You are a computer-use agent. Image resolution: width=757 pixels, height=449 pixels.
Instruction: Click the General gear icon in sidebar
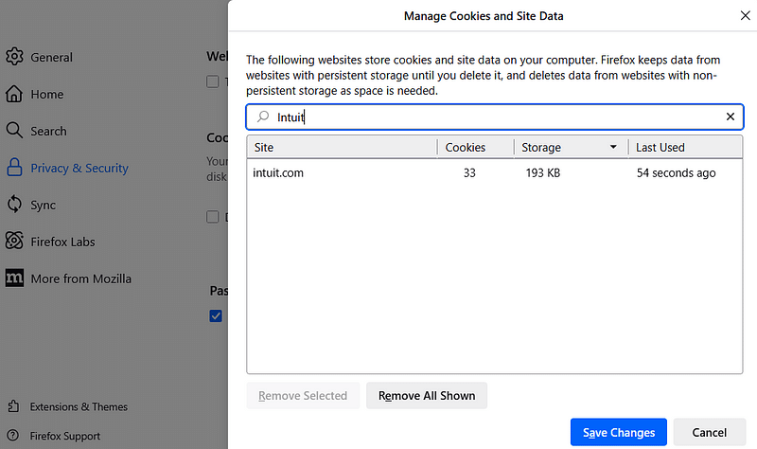14,57
